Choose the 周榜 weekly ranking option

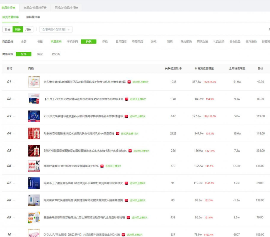click(18, 29)
